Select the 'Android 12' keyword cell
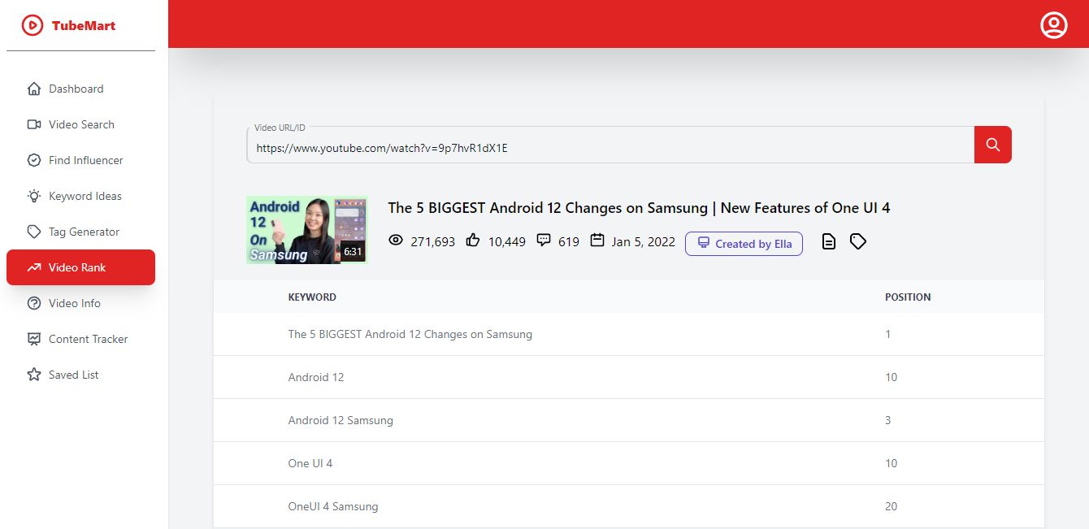This screenshot has width=1089, height=529. point(316,377)
